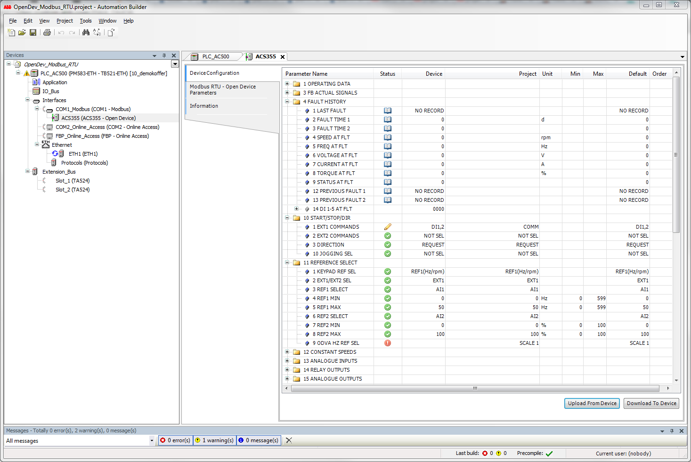Open Find with the binoculars icon
Image resolution: width=691 pixels, height=462 pixels.
pyautogui.click(x=86, y=32)
